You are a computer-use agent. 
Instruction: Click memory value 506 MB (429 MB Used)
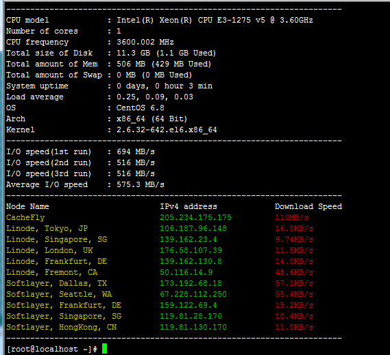tap(164, 64)
